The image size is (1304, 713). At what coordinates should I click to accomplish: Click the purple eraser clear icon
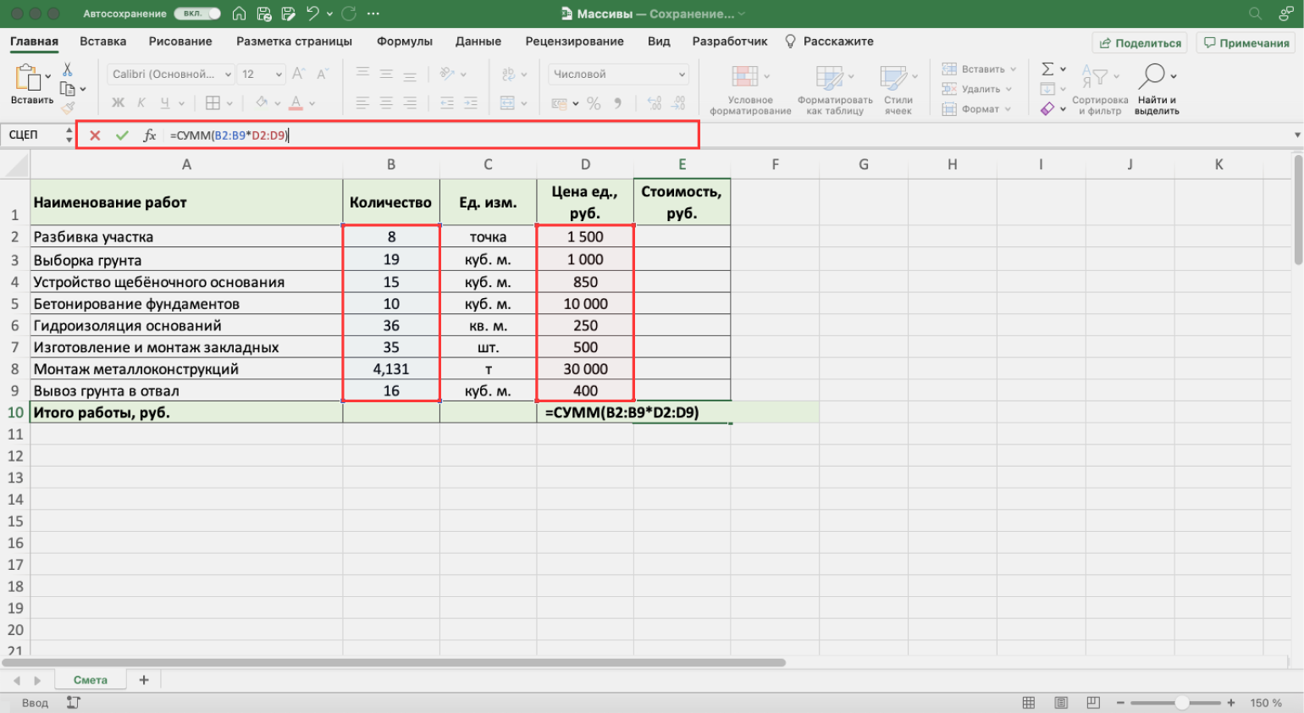pyautogui.click(x=1048, y=109)
